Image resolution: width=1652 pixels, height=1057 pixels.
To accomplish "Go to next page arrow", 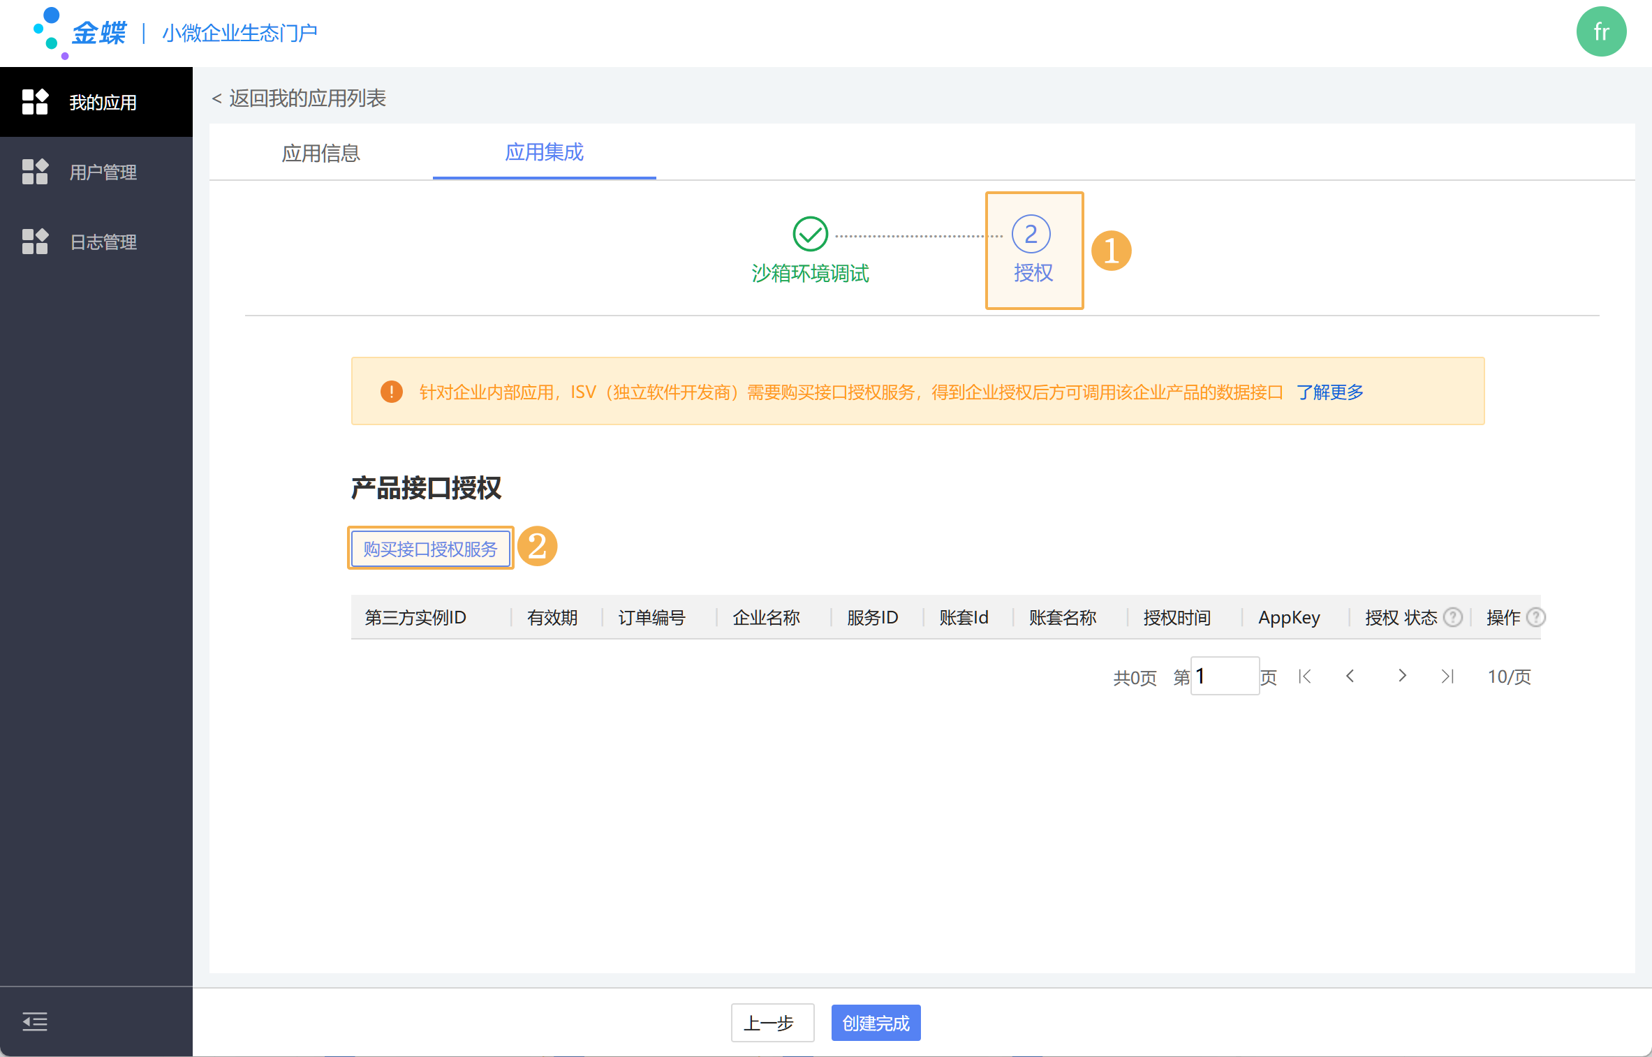I will [1402, 676].
